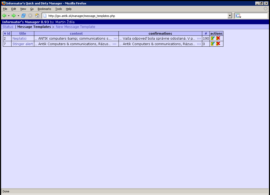Open the New Message Template link
Viewport: 270px width, 195px height.
point(75,27)
